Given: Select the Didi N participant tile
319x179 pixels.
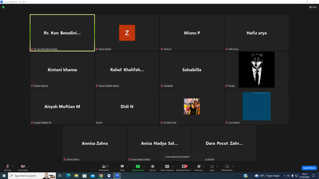Looking at the screenshot, I should click(x=127, y=106).
